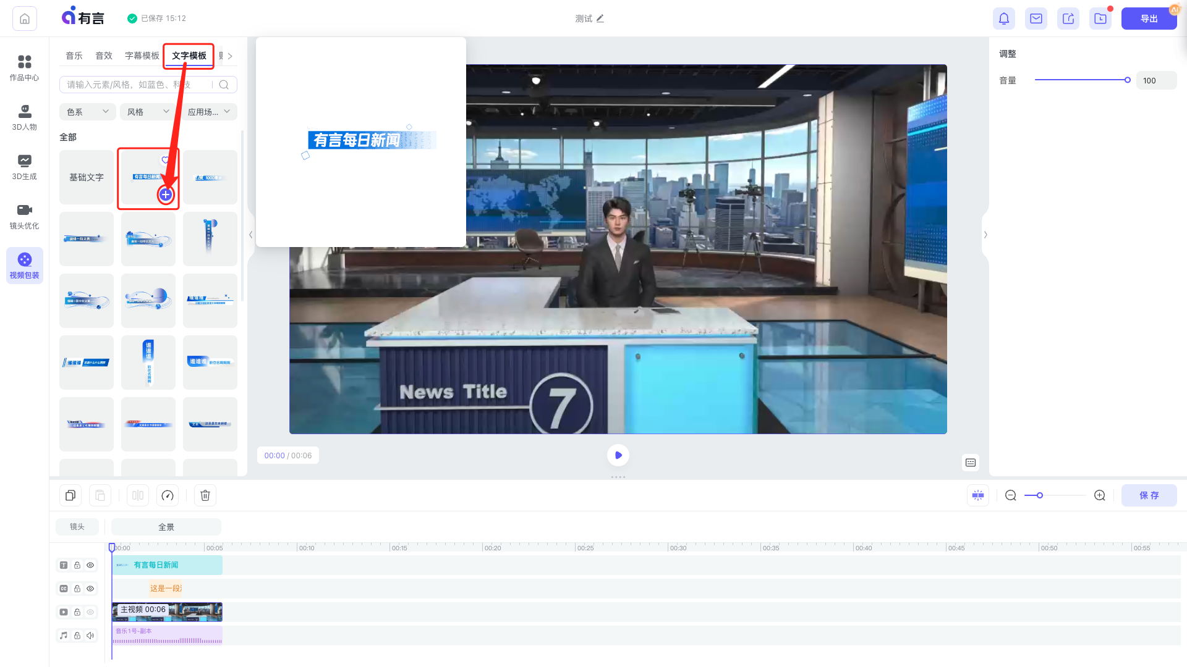Zoom out the timeline
Viewport: 1187px width, 667px height.
coord(1011,495)
